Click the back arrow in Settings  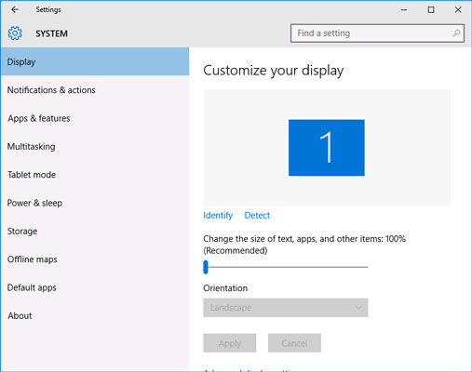15,9
